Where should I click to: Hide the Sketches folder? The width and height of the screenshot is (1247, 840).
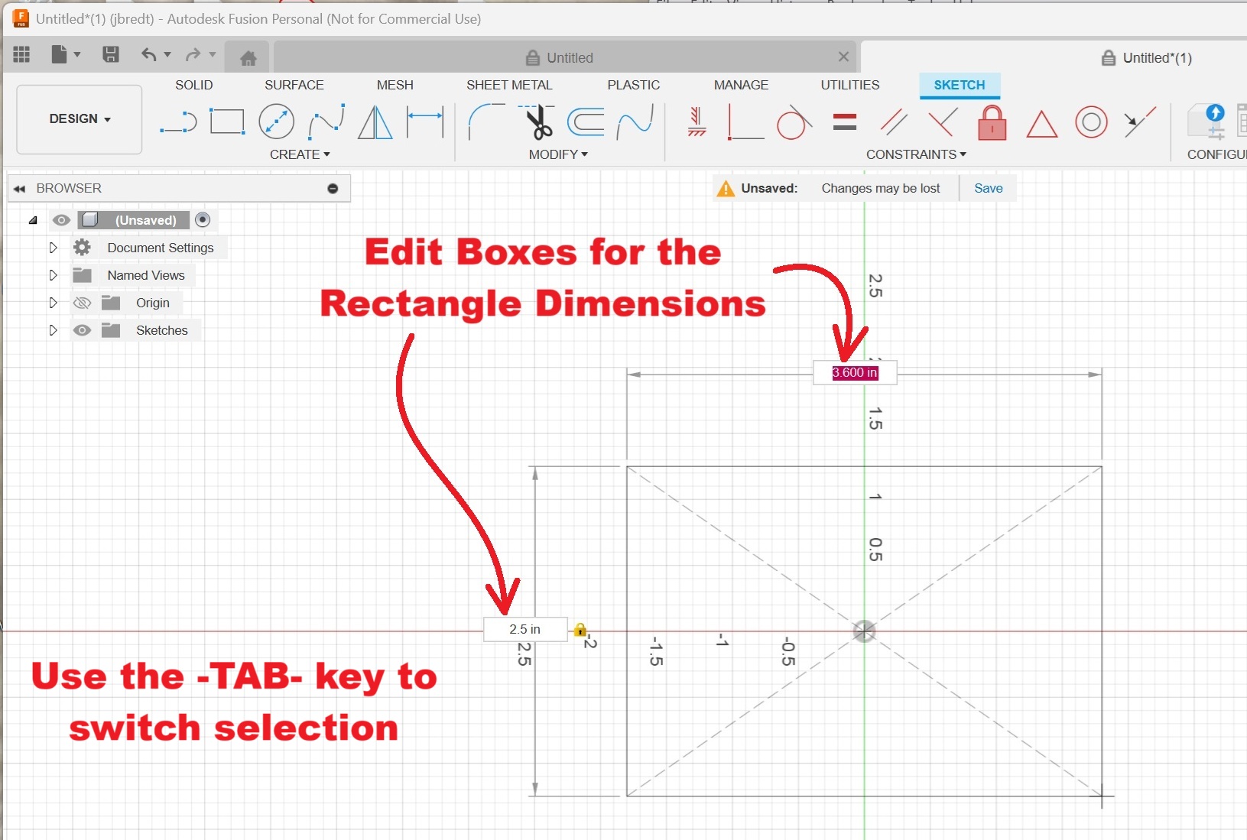point(82,330)
